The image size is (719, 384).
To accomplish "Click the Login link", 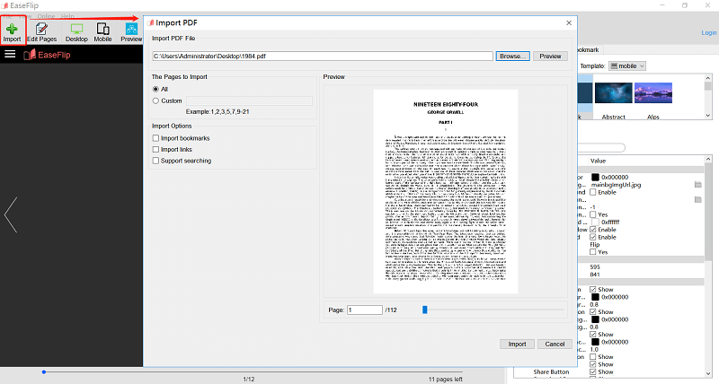I will point(708,33).
